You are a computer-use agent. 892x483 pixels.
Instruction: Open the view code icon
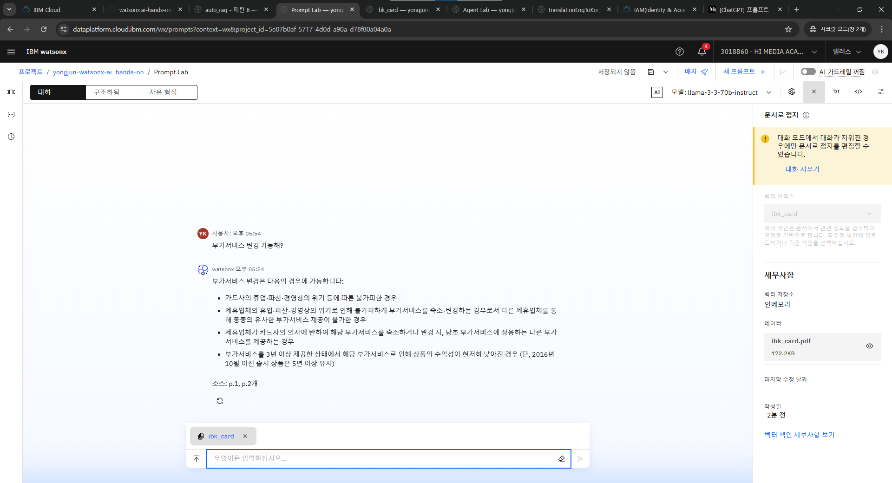859,92
